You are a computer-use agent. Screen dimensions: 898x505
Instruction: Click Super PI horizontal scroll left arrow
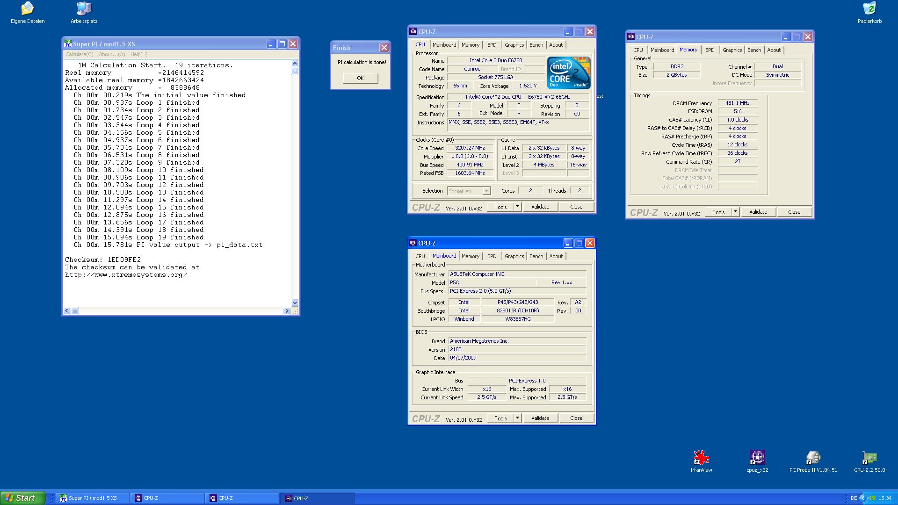(x=67, y=311)
